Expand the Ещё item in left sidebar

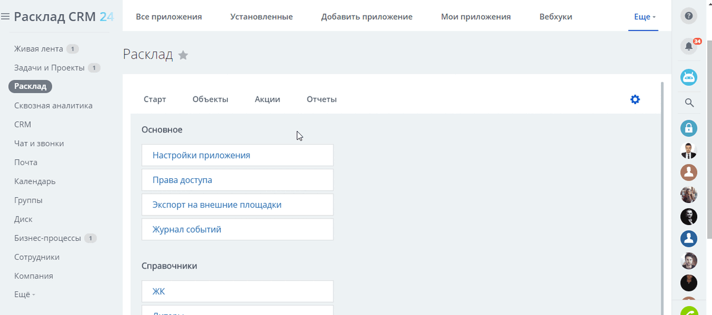pyautogui.click(x=25, y=295)
